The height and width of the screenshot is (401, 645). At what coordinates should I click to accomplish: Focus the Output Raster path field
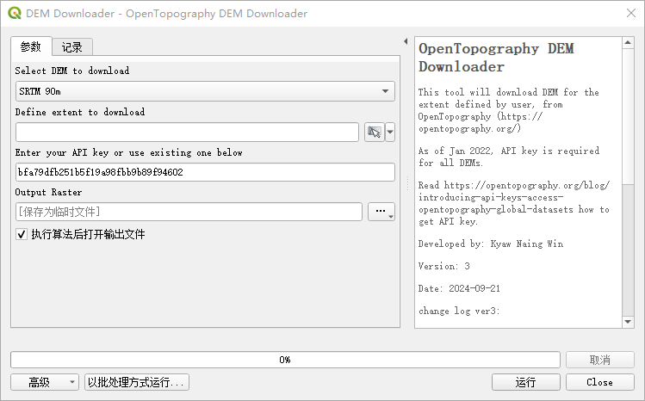(189, 212)
